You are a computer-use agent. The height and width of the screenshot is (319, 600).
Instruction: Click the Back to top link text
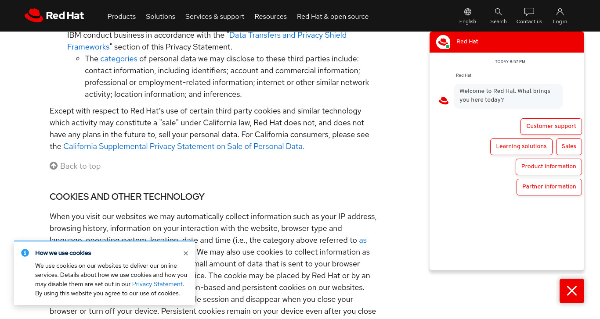tap(80, 166)
